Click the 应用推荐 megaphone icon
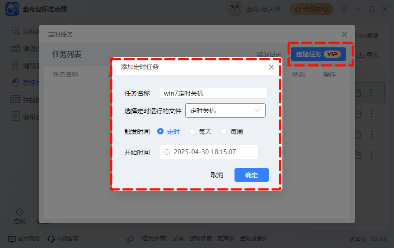Viewport: 394px width, 248px height. (131, 239)
